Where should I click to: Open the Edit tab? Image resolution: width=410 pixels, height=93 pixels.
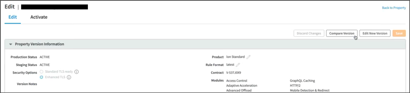tap(13, 17)
